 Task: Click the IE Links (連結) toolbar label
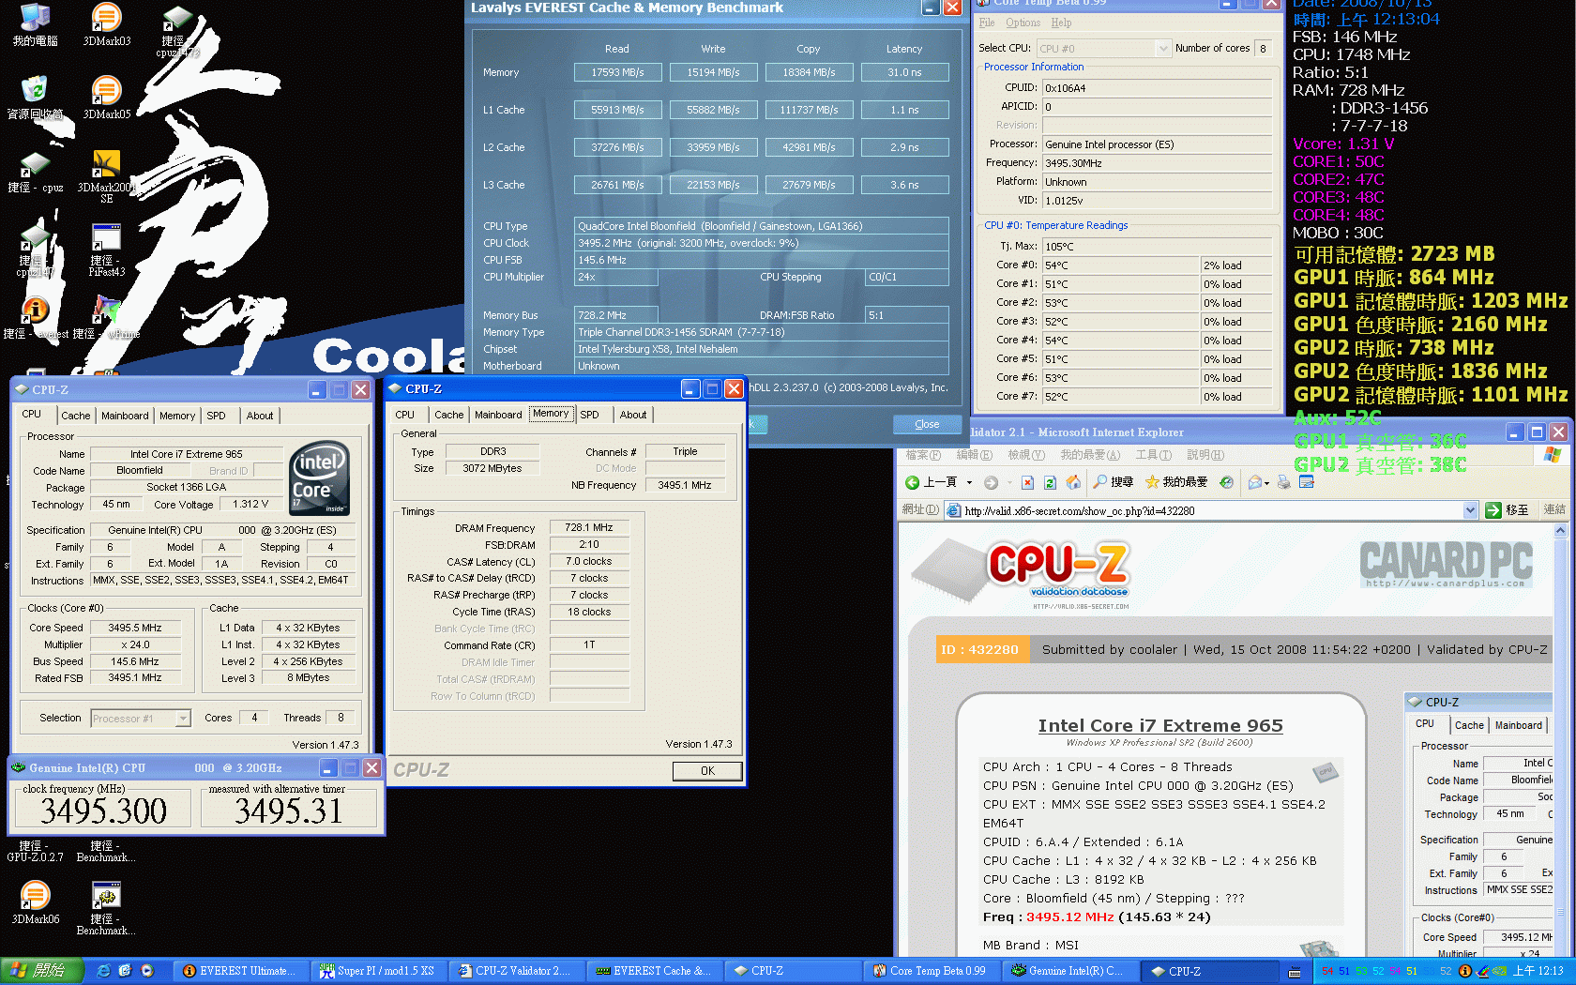point(1553,510)
